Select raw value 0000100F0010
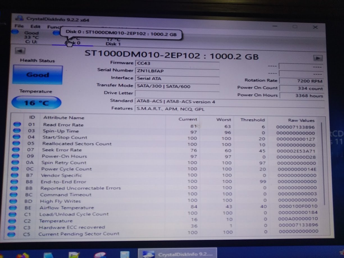The image size is (344, 258). [298, 206]
